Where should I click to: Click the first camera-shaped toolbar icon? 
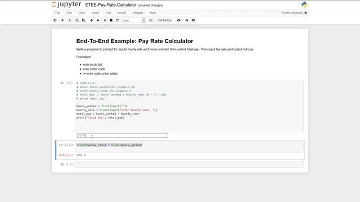[187, 20]
